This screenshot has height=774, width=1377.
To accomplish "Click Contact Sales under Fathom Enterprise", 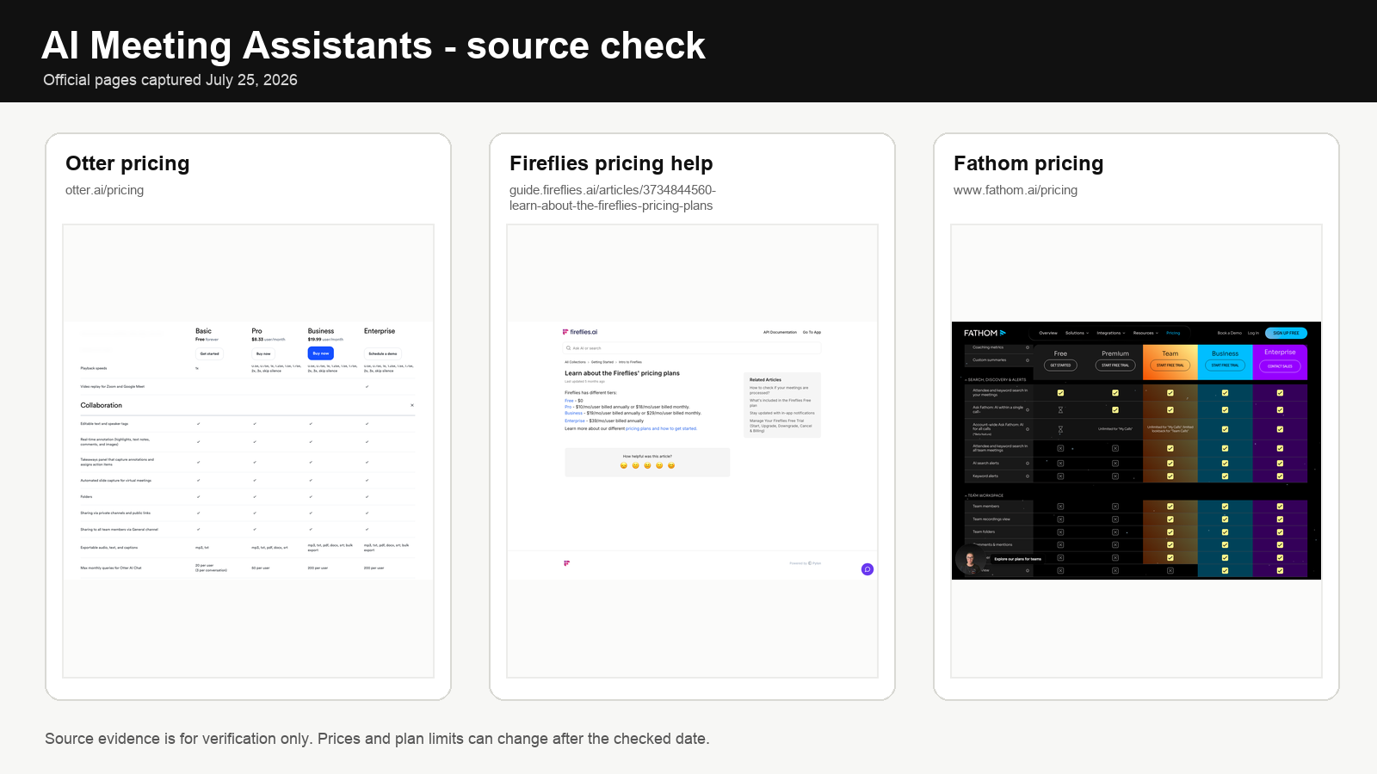I will pyautogui.click(x=1280, y=366).
